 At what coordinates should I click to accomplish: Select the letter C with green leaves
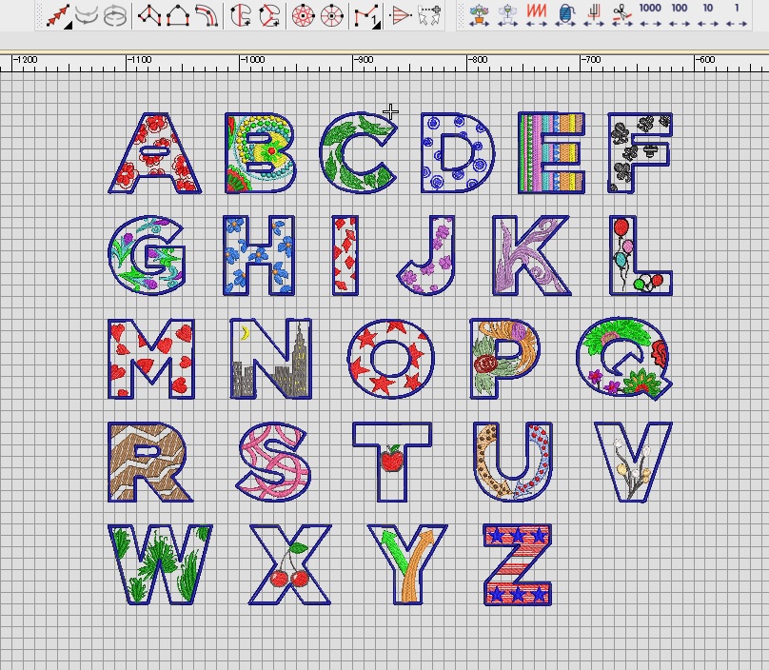[359, 153]
